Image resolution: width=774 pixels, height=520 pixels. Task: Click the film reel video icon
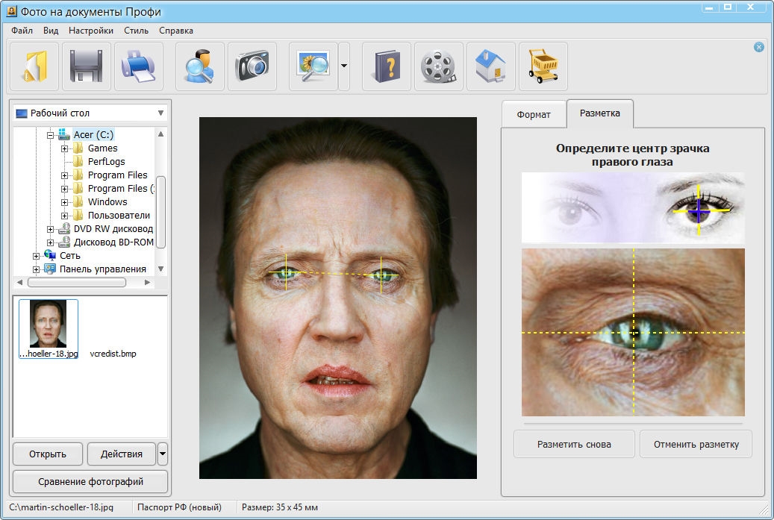(439, 66)
